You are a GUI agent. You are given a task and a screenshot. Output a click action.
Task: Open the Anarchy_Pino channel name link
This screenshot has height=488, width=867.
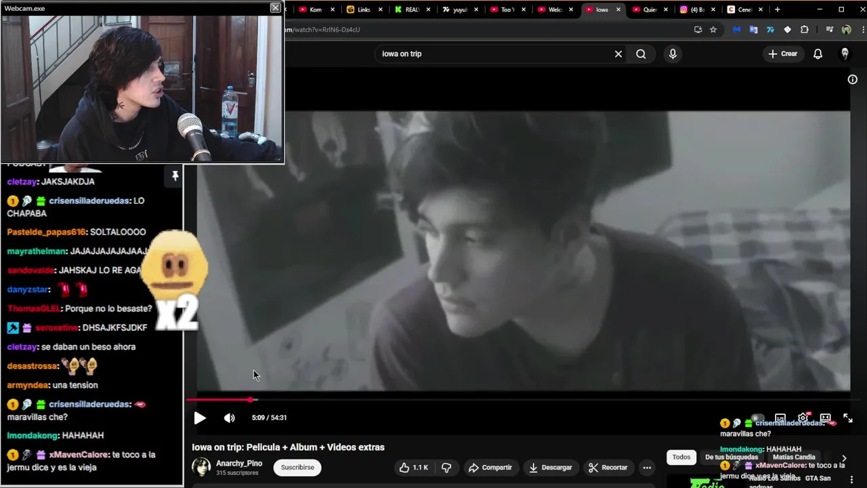tap(239, 464)
